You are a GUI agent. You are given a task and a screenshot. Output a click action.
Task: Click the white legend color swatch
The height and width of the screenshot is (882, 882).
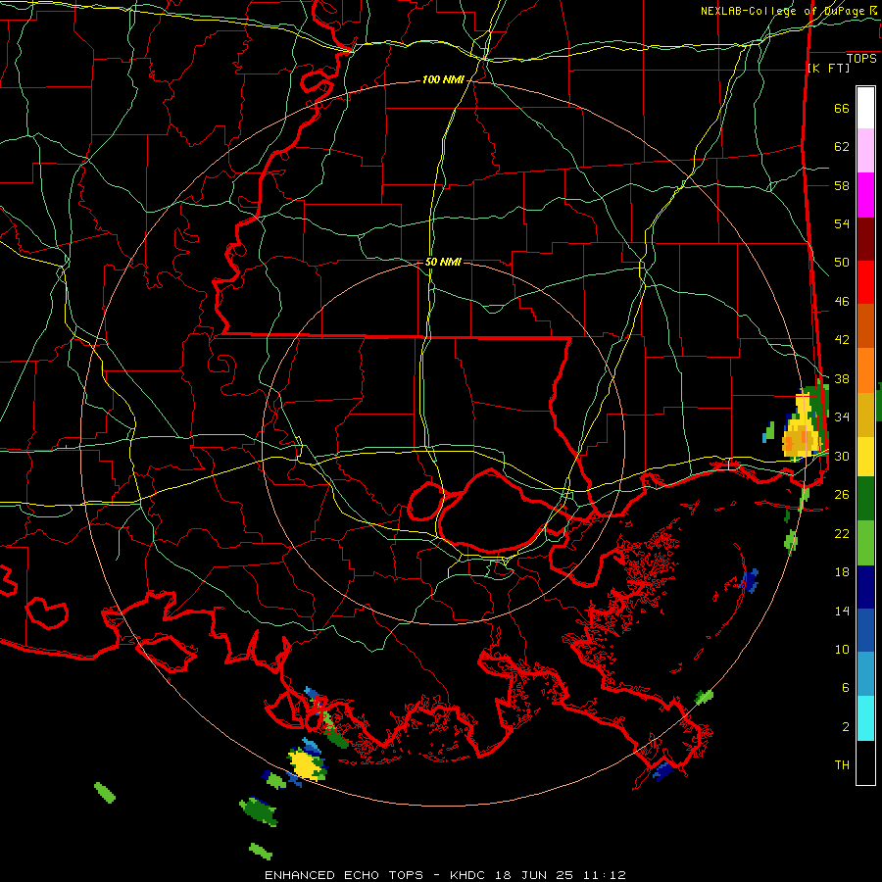(x=865, y=108)
